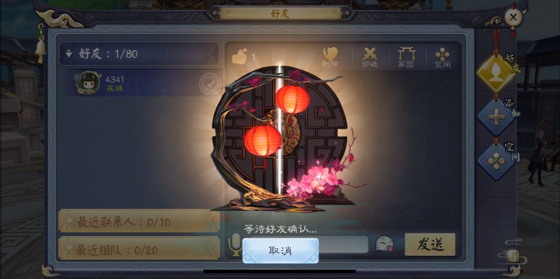This screenshot has width=560, height=279.
Task: Expand the 最近组队 0/20 section
Action: (x=139, y=249)
